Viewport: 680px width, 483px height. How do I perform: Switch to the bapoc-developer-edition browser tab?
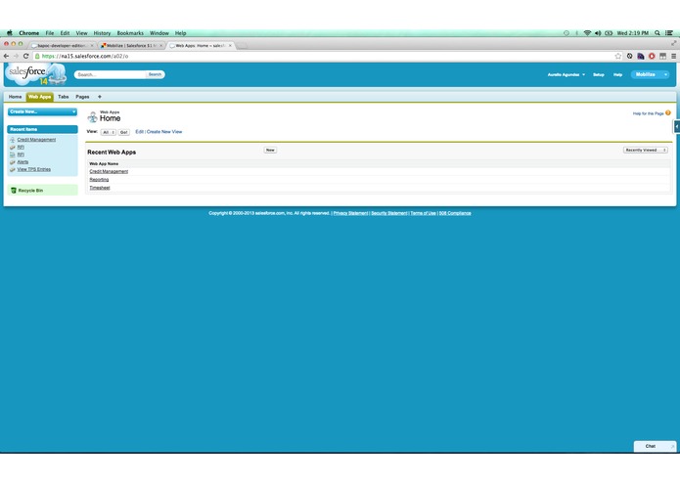pyautogui.click(x=62, y=46)
